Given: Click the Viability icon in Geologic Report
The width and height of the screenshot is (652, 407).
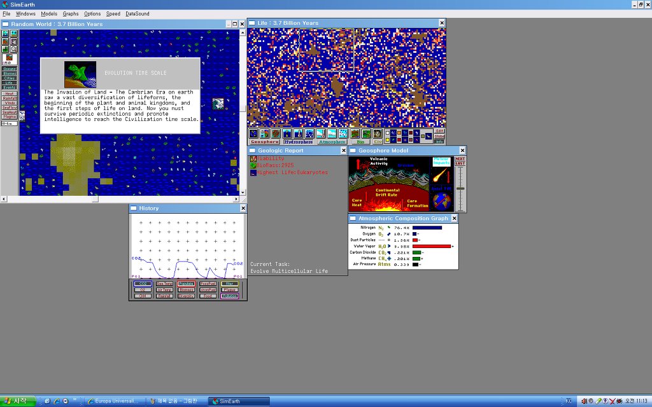Looking at the screenshot, I should tap(253, 158).
